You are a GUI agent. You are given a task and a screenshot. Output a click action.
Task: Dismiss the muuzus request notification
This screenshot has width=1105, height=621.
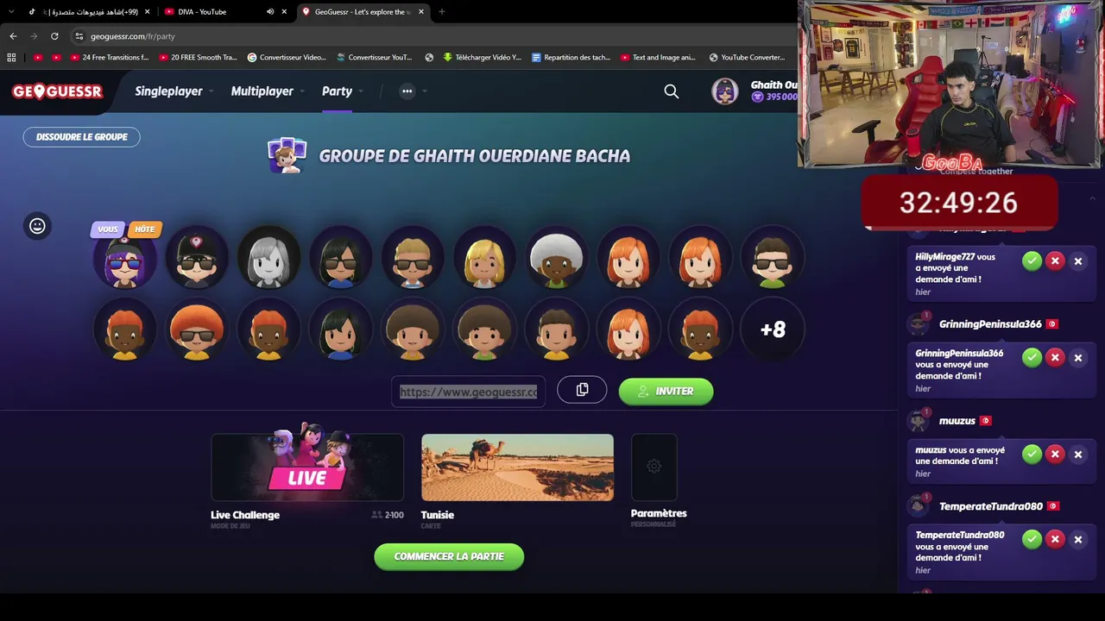point(1078,454)
